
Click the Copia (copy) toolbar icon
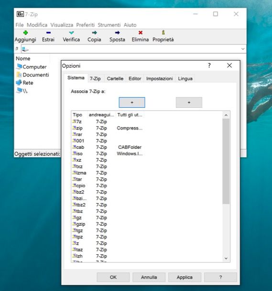95,33
